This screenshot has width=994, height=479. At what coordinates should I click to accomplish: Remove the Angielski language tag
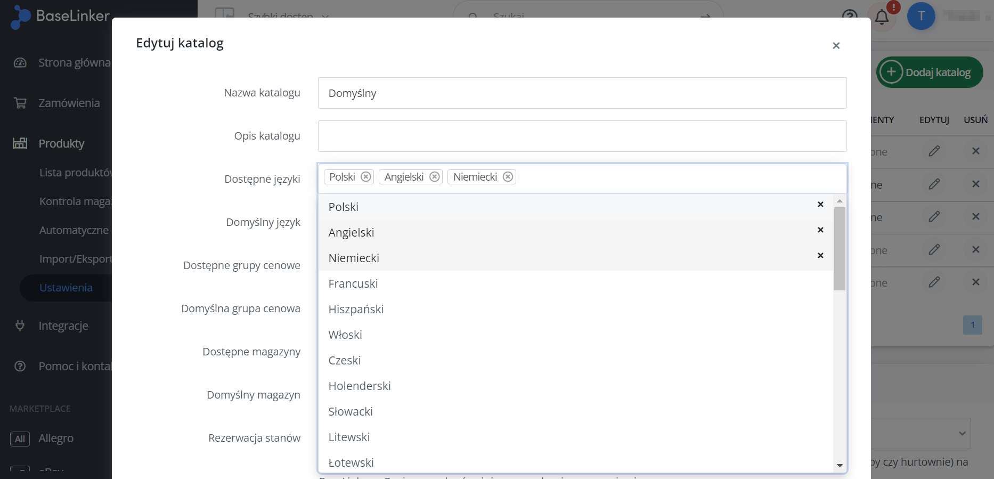(435, 177)
